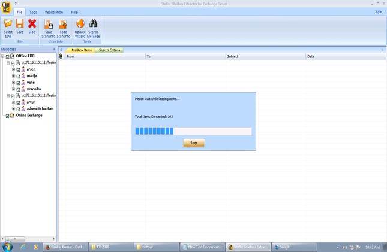The image size is (387, 252).
Task: Open the File ribbon tab
Action: point(19,12)
